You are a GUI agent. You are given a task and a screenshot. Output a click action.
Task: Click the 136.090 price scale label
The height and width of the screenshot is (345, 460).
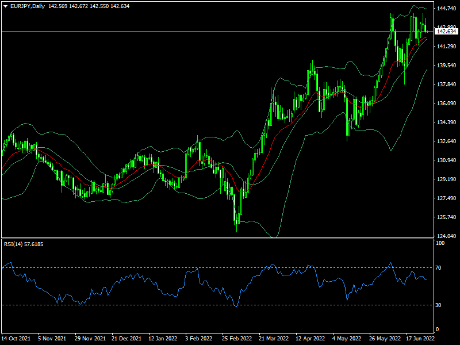446,103
